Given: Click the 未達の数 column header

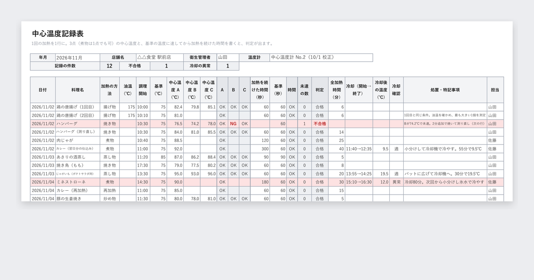Looking at the screenshot, I should coord(304,90).
